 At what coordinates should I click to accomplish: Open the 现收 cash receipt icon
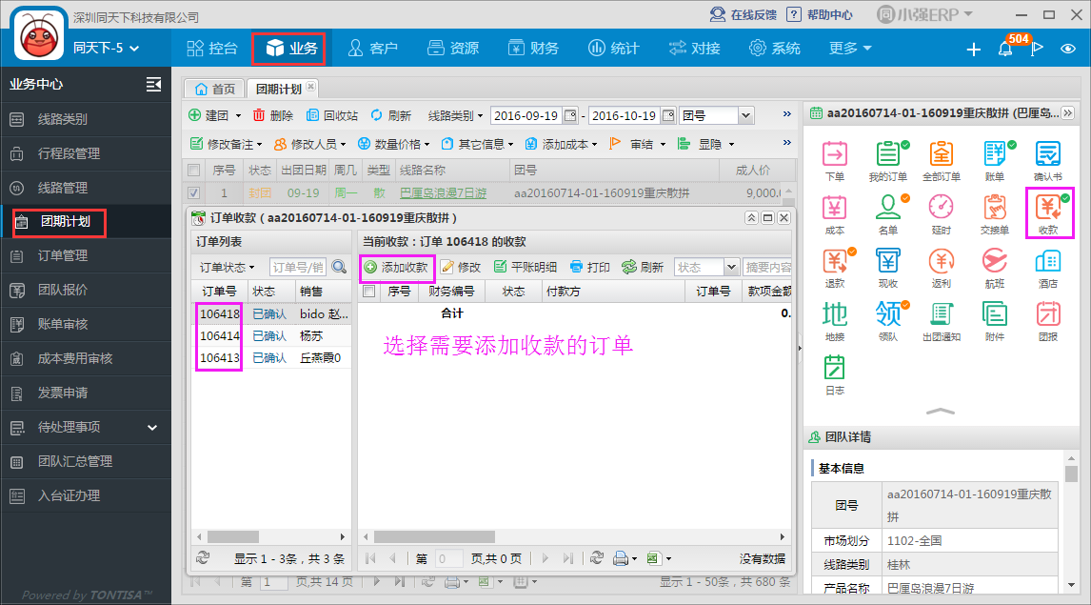(x=888, y=268)
